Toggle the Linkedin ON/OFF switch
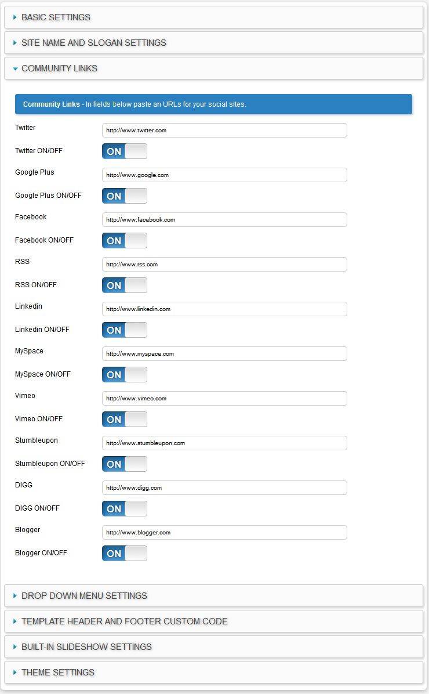Screen dimensions: 429x694 (125, 330)
